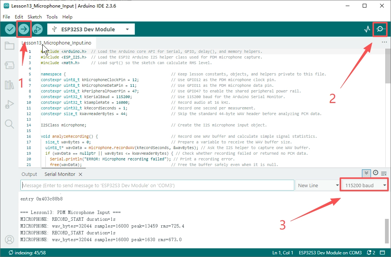The image size is (391, 257).
Task: Open the Sketch menu
Action: coord(35,17)
